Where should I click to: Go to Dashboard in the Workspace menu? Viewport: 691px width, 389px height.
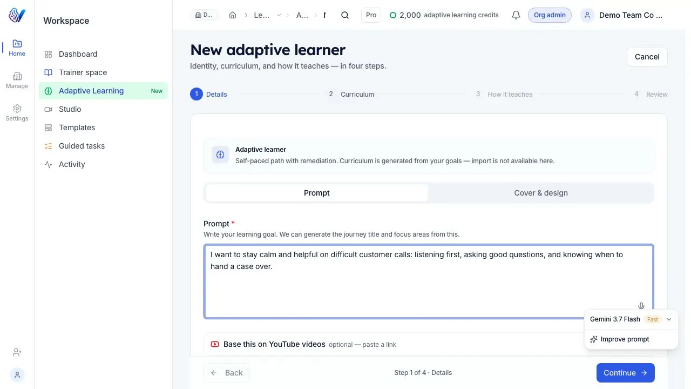click(x=103, y=54)
